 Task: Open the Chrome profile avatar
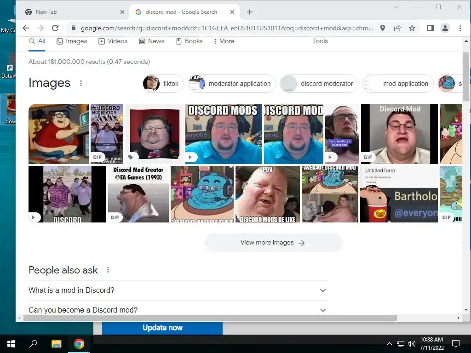(x=445, y=28)
